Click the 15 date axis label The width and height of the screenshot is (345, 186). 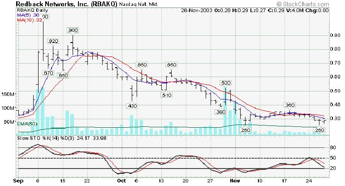pyautogui.click(x=63, y=181)
